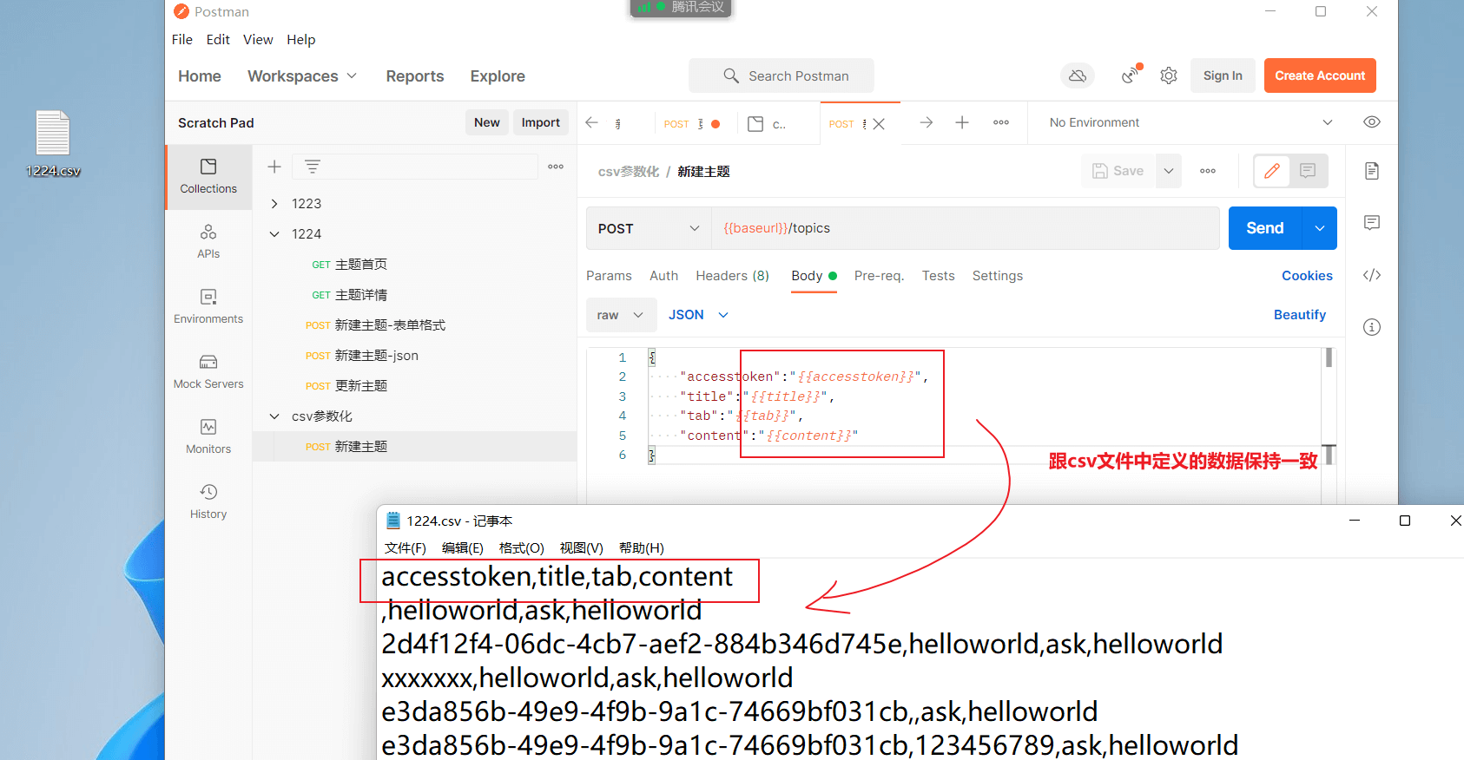Image resolution: width=1464 pixels, height=760 pixels.
Task: Open the Edit menu in Postman
Action: (x=218, y=40)
